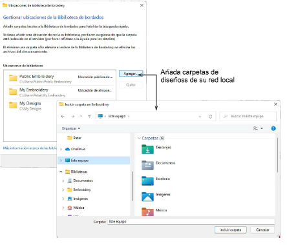Collapse the Carpetas (6) group
The image size is (287, 245).
139,138
